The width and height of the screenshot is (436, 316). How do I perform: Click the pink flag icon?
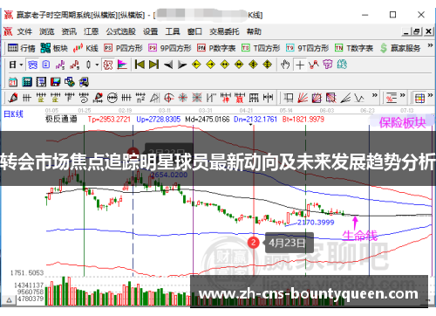(x=122, y=65)
